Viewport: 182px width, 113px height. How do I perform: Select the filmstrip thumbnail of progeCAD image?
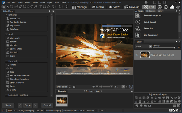[62, 101]
